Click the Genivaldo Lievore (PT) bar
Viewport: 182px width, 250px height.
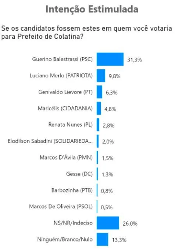(x=99, y=92)
